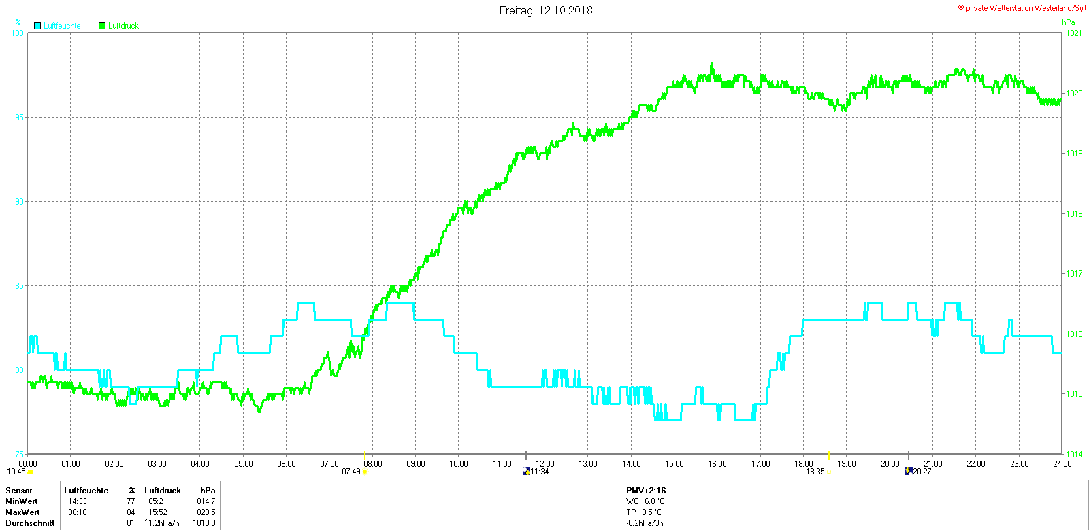Click the '07:49' sunrise time label
The image size is (1089, 530).
351,472
